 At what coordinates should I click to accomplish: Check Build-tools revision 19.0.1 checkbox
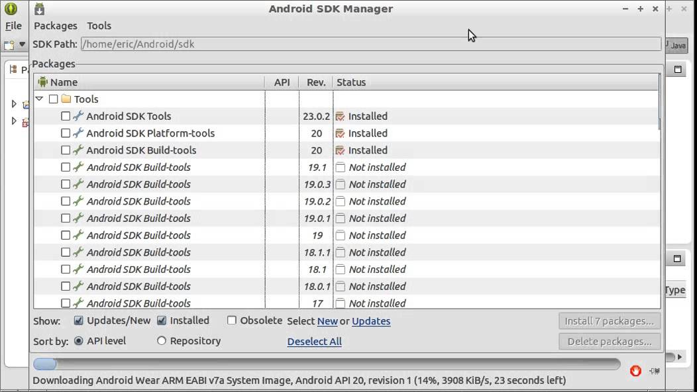click(x=66, y=219)
